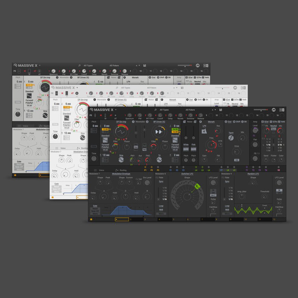Image resolution: width=298 pixels, height=298 pixels.
Task: Click the NI round logo in dark window
Action: point(273,110)
